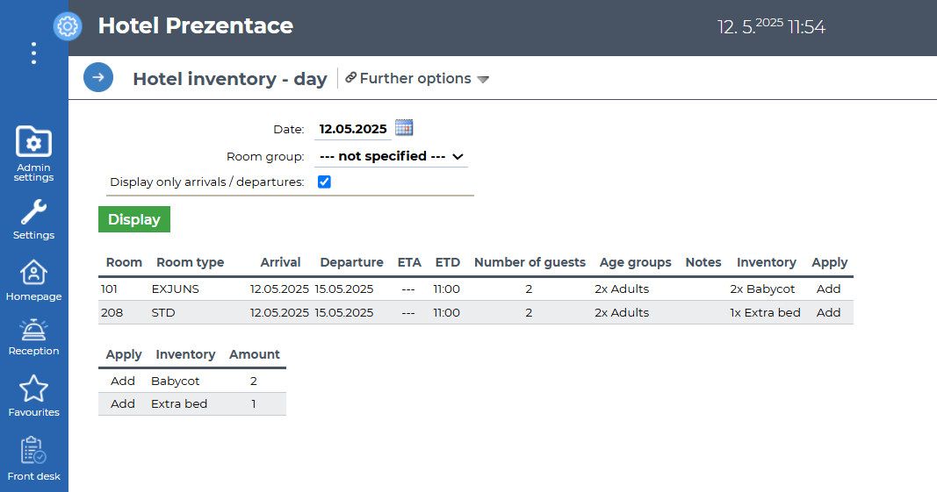Click Add in Babycot summary row
This screenshot has height=492, width=937.
coord(123,381)
